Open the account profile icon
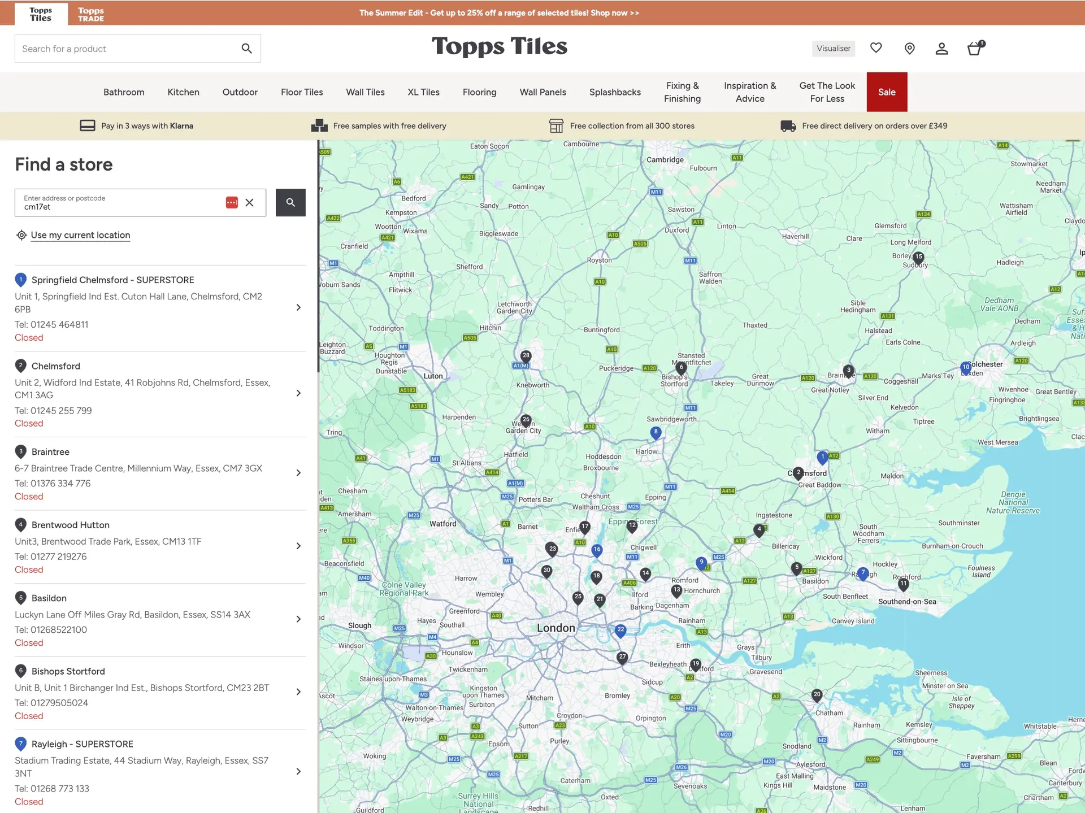The width and height of the screenshot is (1085, 813). click(941, 49)
